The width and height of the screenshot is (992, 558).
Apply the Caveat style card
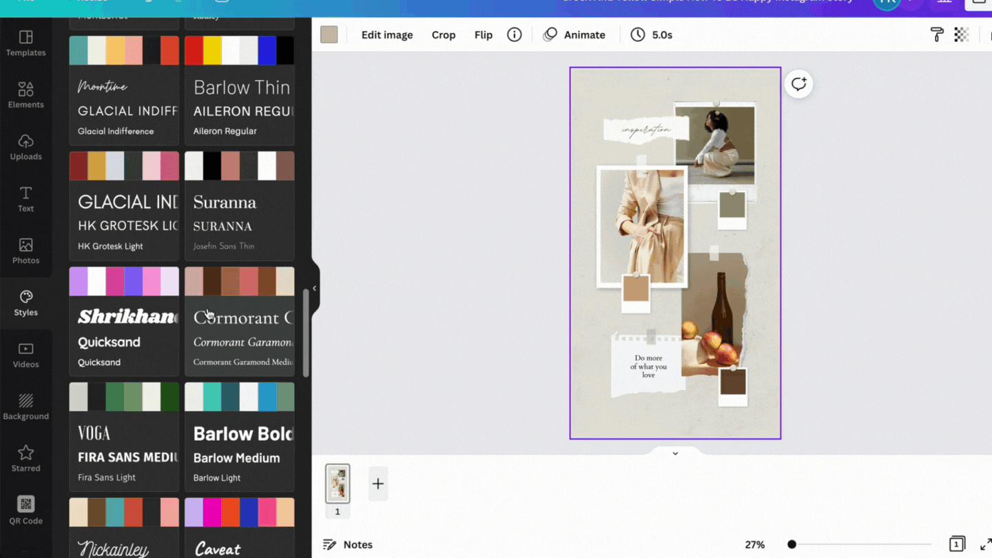point(240,528)
